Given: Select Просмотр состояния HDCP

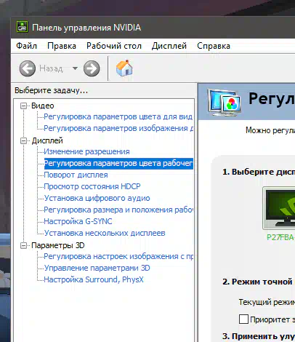Looking at the screenshot, I should (x=92, y=186).
